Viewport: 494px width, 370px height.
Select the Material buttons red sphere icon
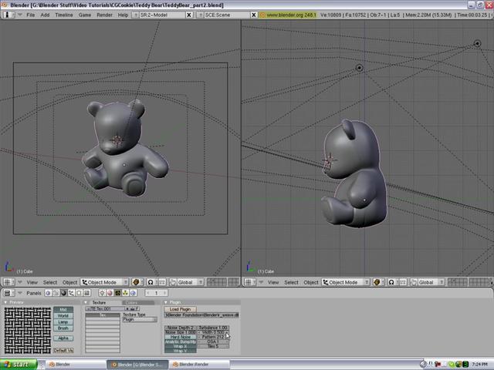pyautogui.click(x=110, y=293)
